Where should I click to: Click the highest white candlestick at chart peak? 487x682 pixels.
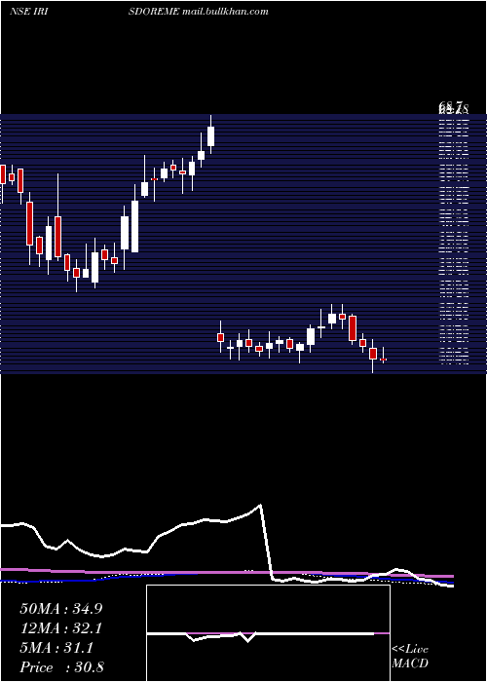pyautogui.click(x=211, y=136)
